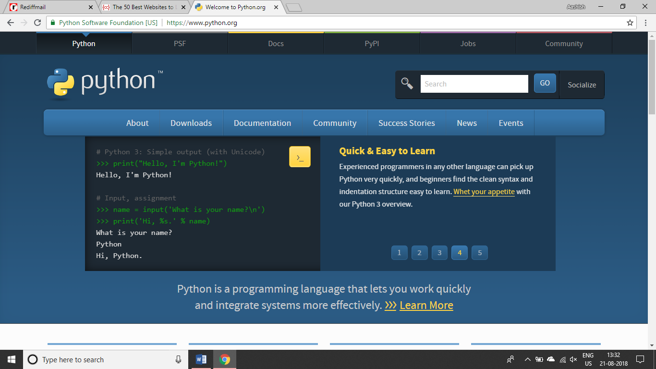Open the Documentation navigation menu

262,123
